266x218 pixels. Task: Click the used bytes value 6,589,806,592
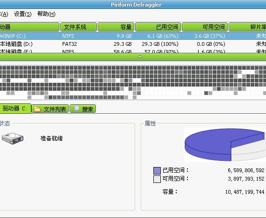click(246, 170)
